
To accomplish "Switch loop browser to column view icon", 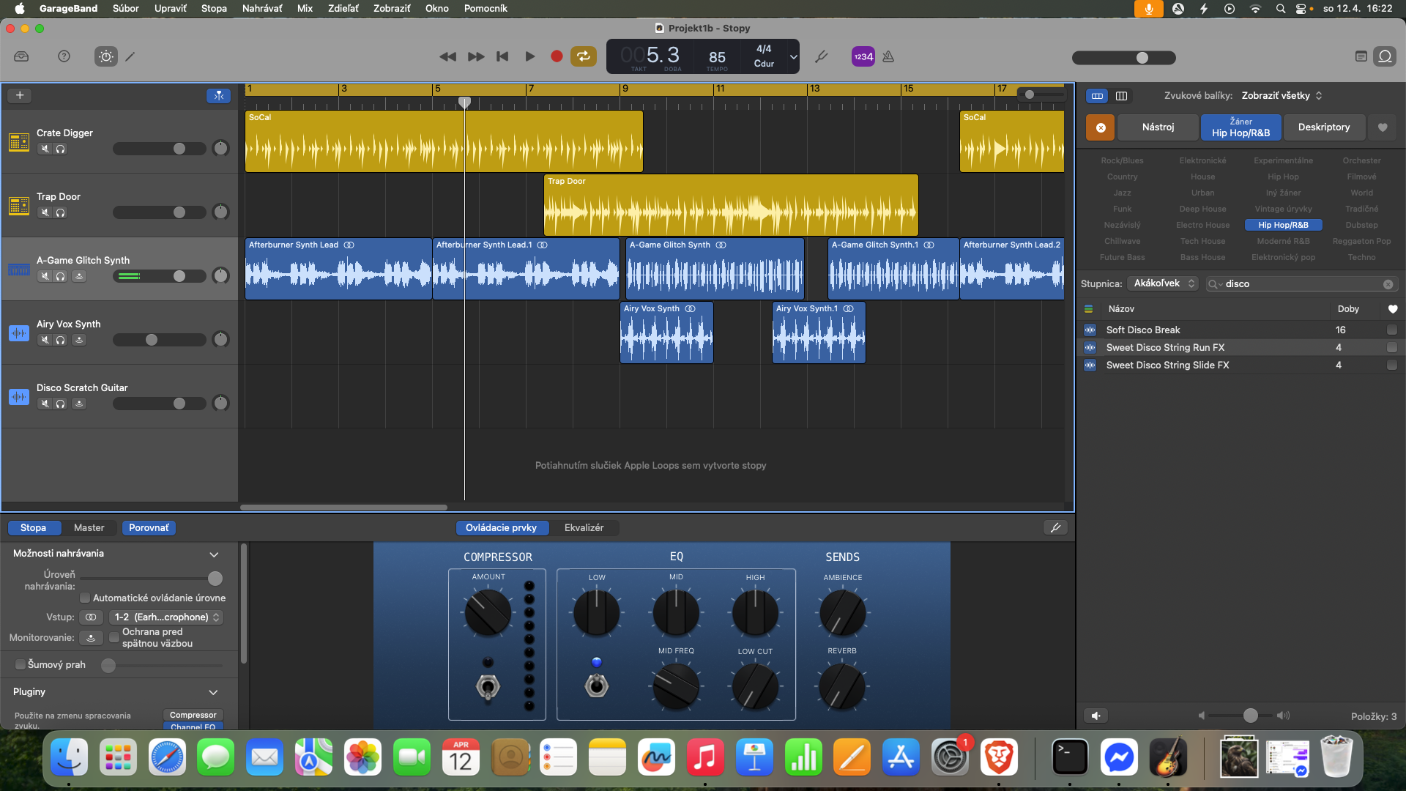I will click(1123, 95).
